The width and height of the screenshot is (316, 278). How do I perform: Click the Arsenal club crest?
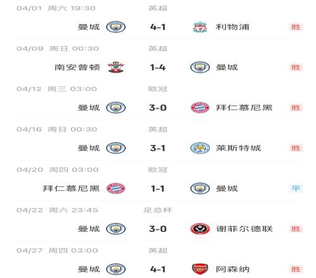[x=200, y=269]
